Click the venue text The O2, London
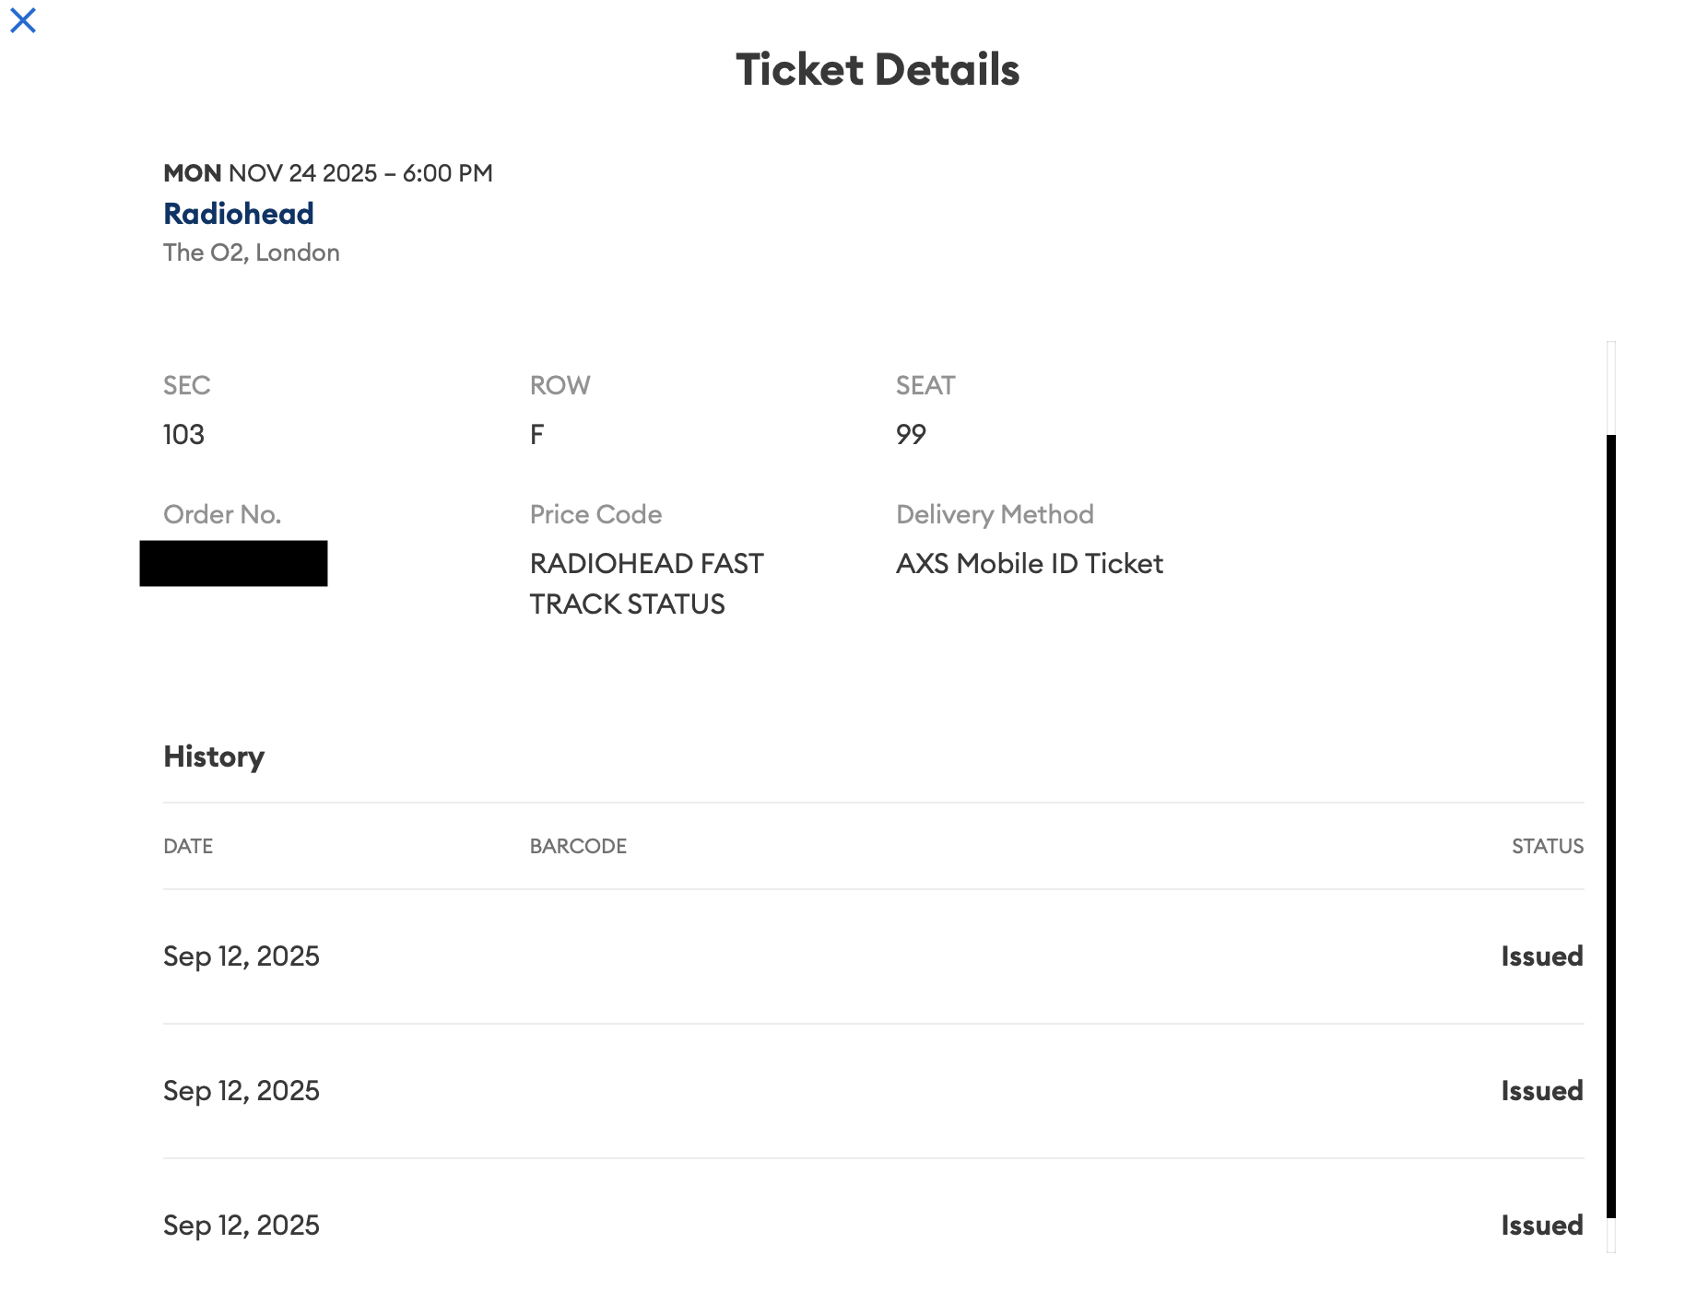Image resolution: width=1685 pixels, height=1314 pixels. click(x=251, y=252)
